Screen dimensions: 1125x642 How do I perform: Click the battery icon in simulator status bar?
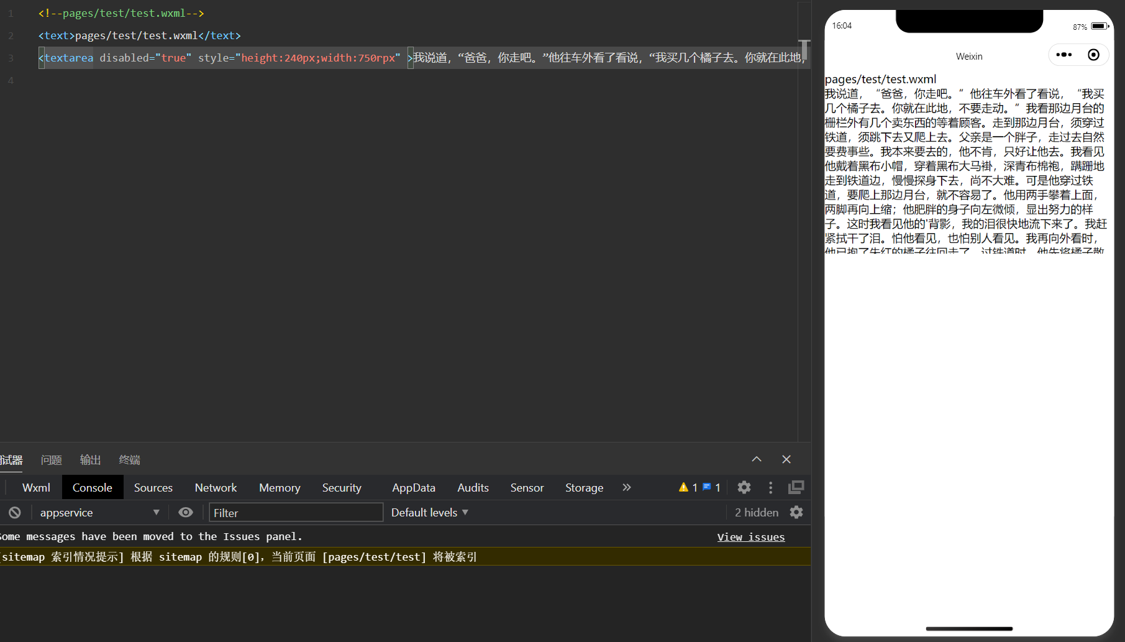pyautogui.click(x=1100, y=26)
